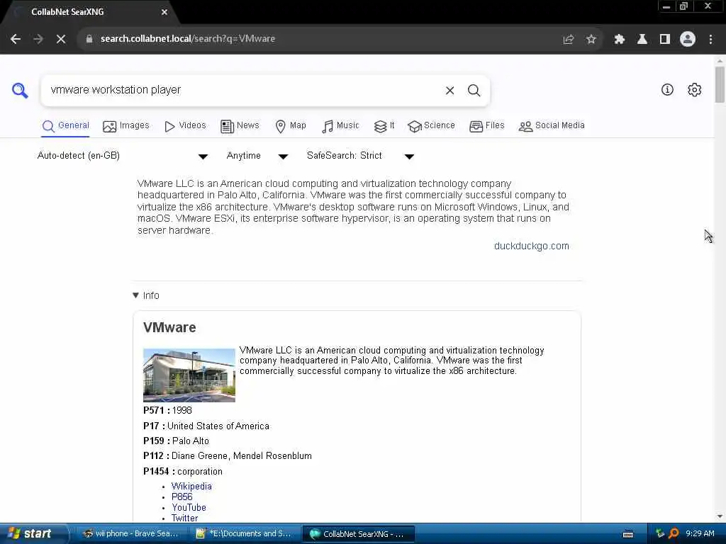
Task: Click the VMware infobox heading
Action: [x=169, y=327]
